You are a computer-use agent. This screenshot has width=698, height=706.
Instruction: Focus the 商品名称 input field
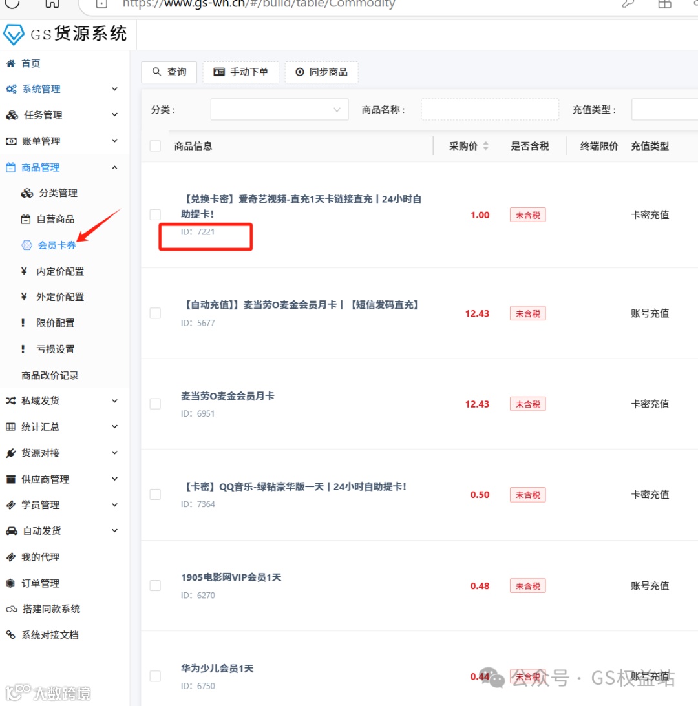490,109
